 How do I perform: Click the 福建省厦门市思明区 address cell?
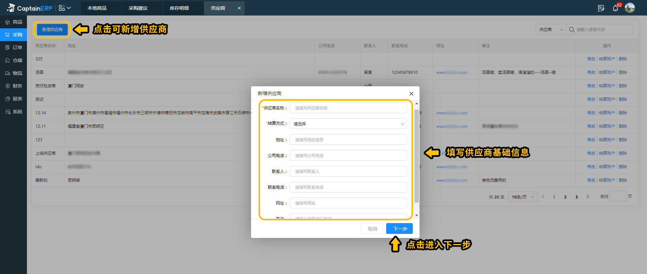pyautogui.click(x=86, y=126)
